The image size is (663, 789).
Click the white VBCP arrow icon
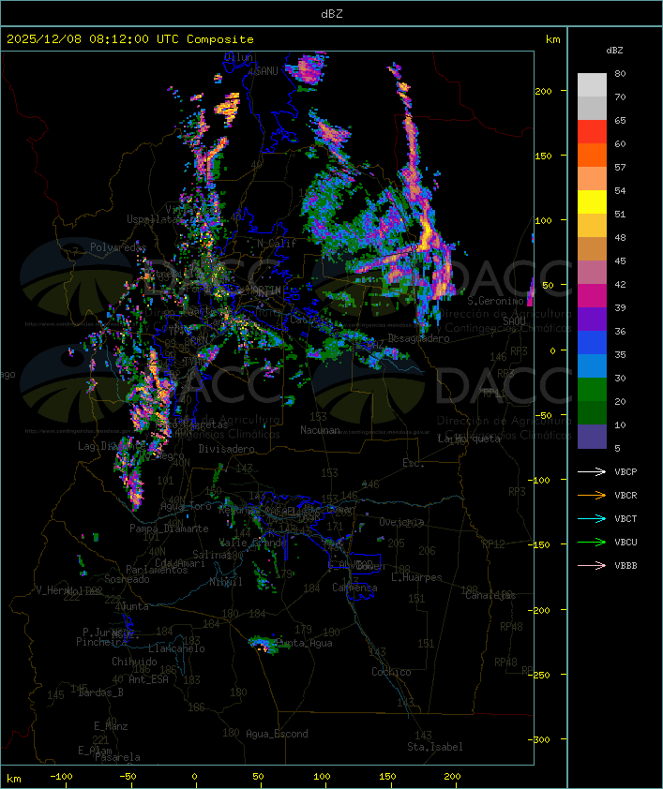pyautogui.click(x=592, y=471)
